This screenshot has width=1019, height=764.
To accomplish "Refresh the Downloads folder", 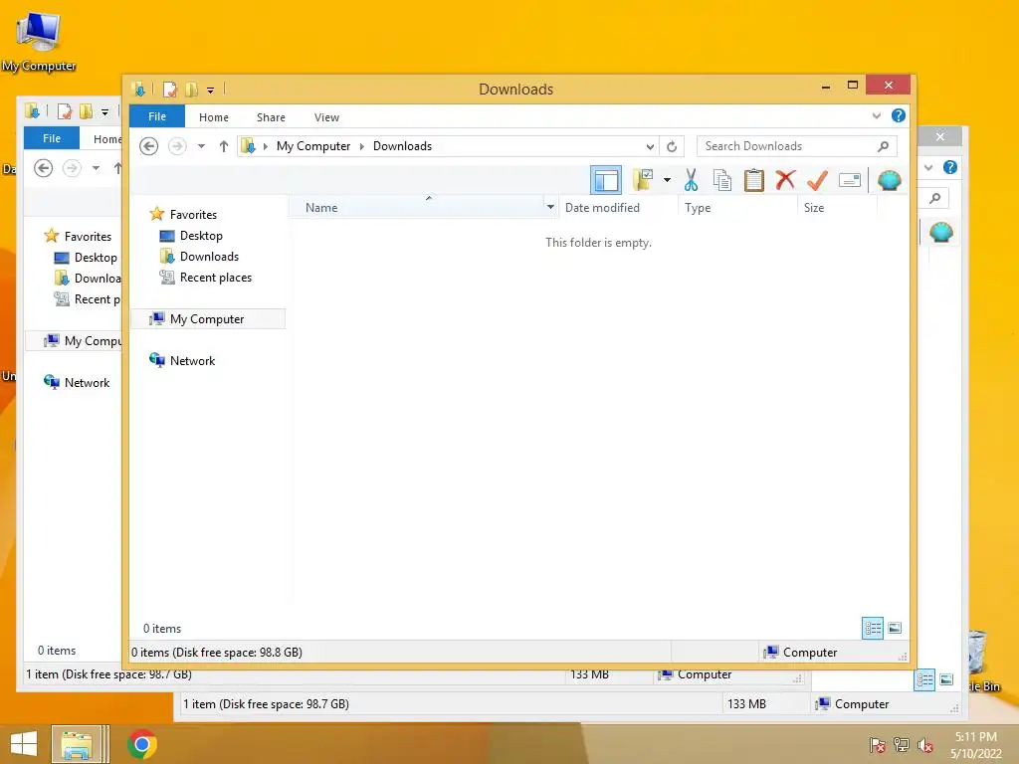I will coord(672,146).
